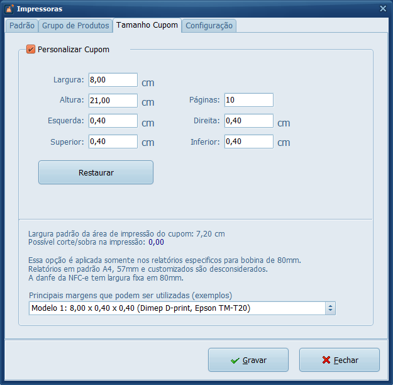393x385 pixels.
Task: Click the Impressoras window title icon
Action: pyautogui.click(x=9, y=9)
